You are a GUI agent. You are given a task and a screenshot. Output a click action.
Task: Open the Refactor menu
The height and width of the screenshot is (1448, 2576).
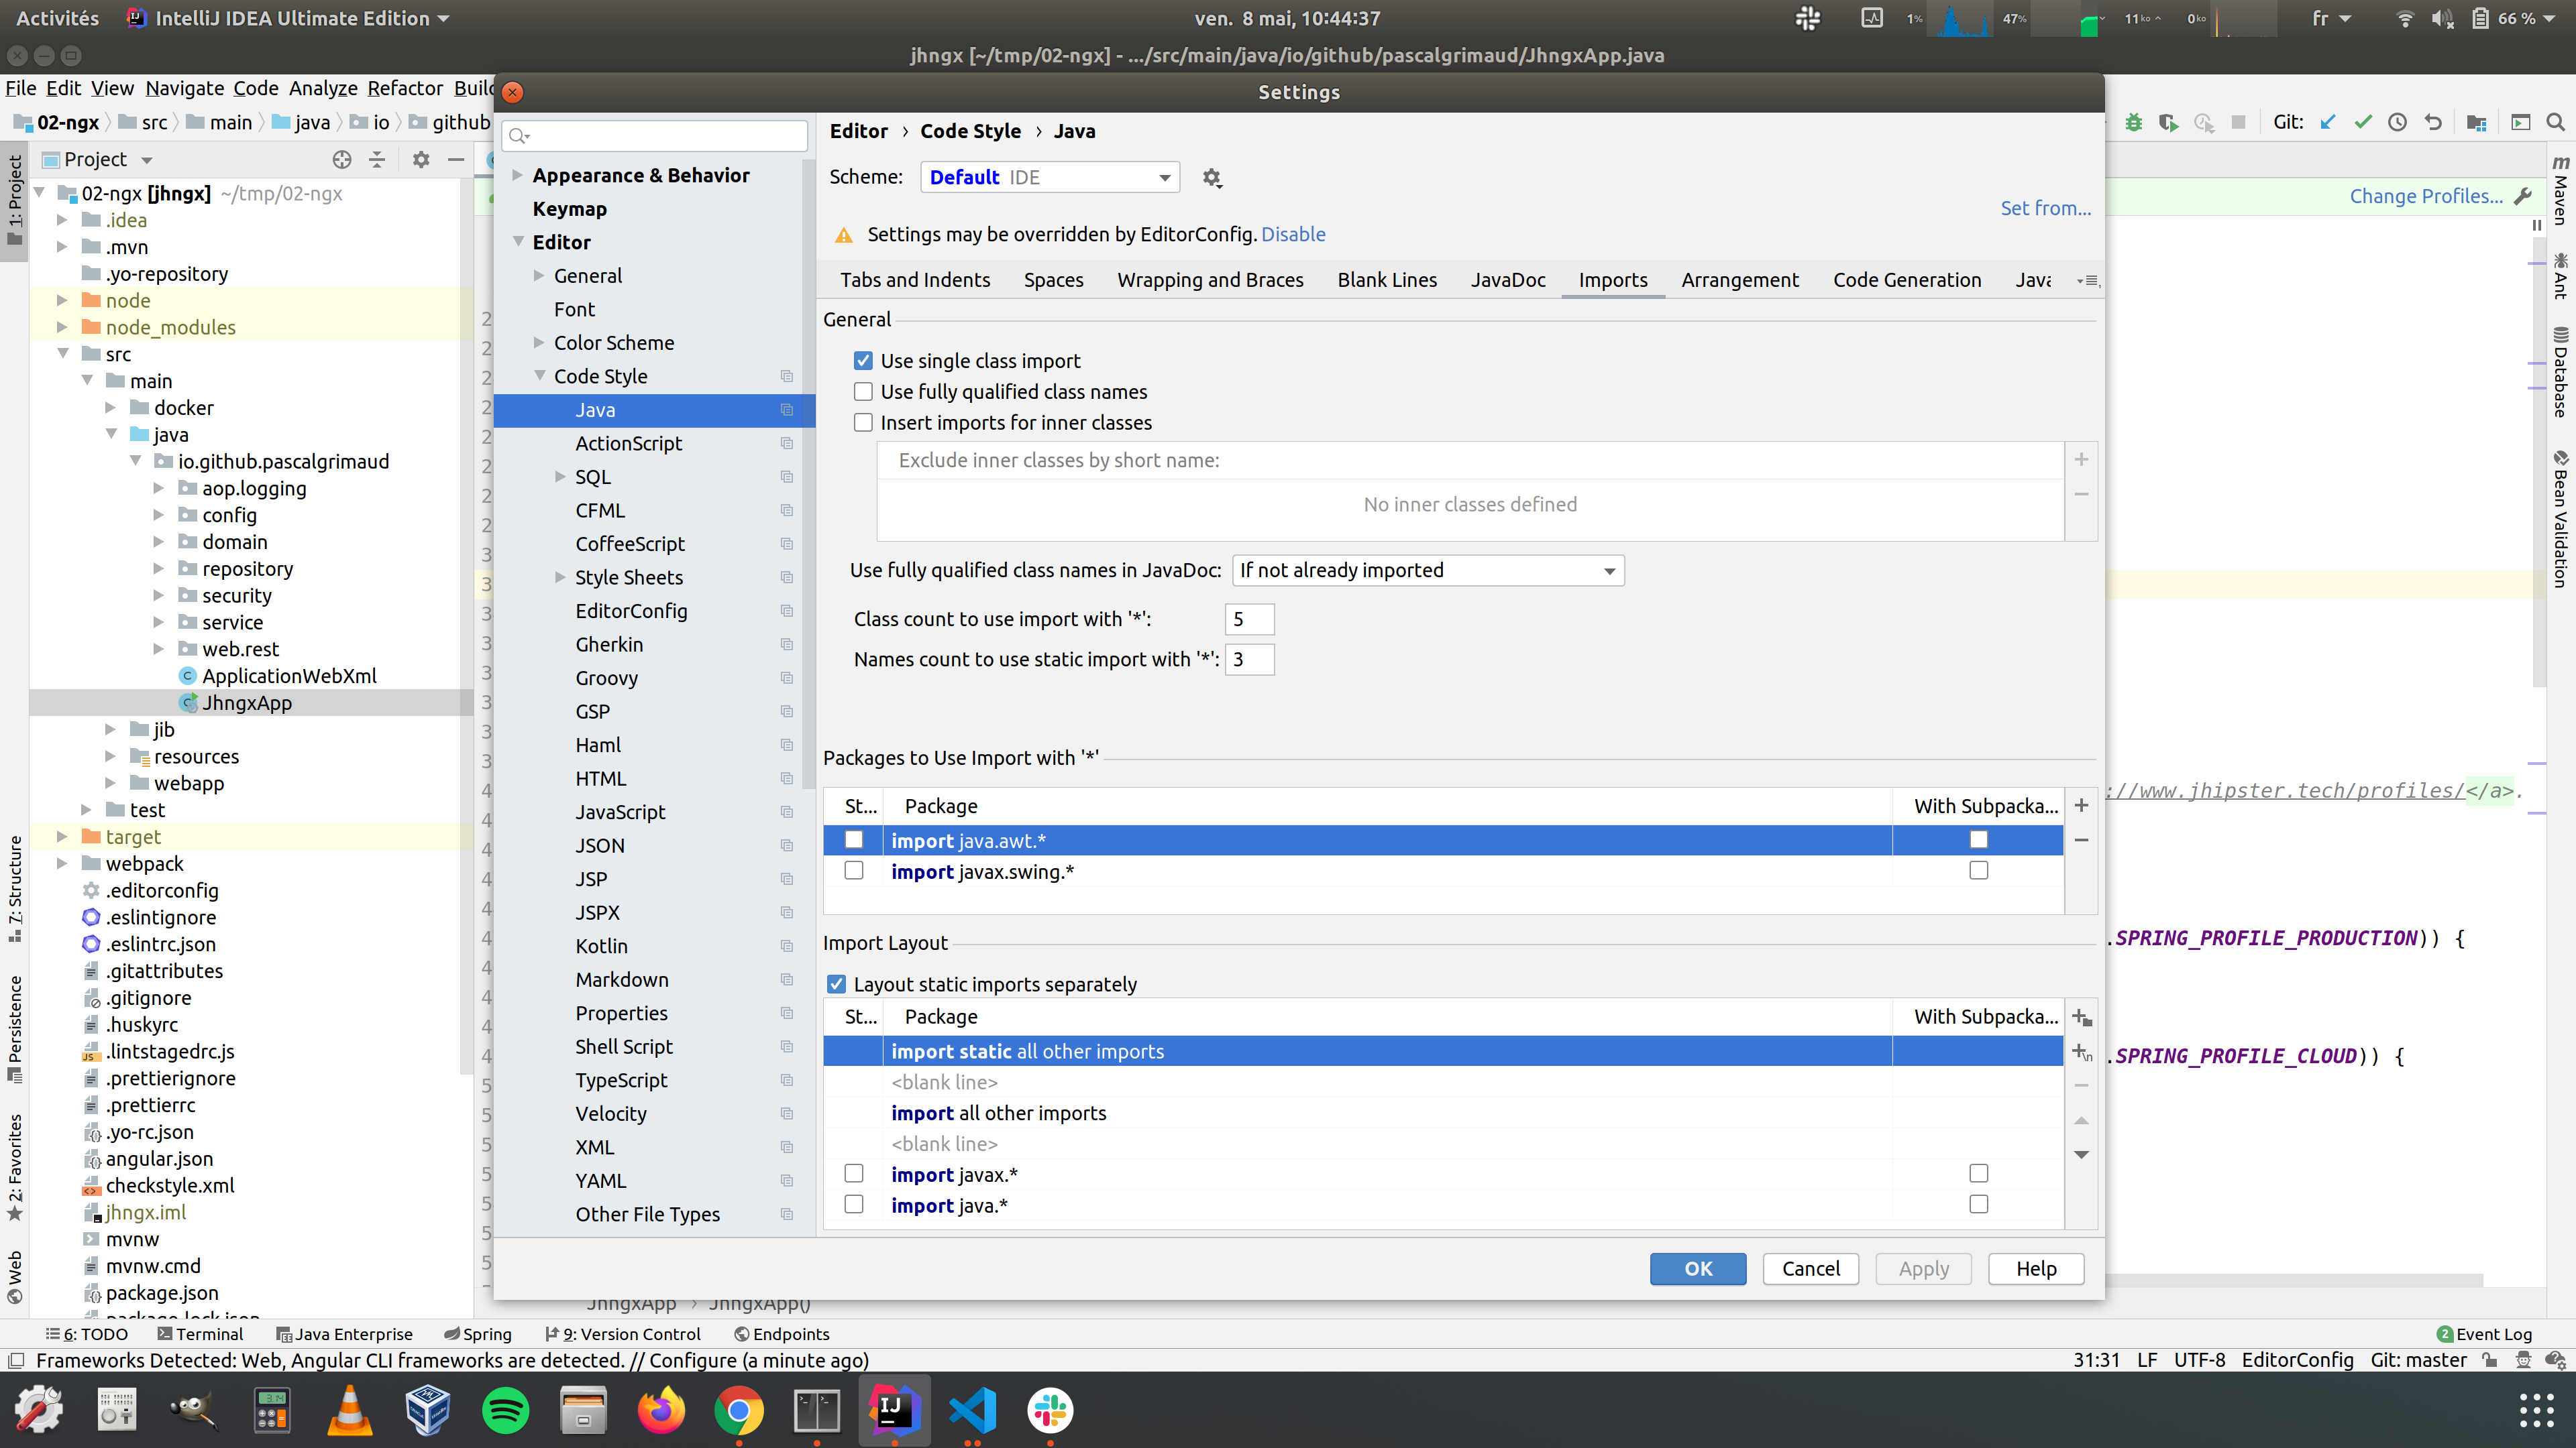pyautogui.click(x=404, y=88)
